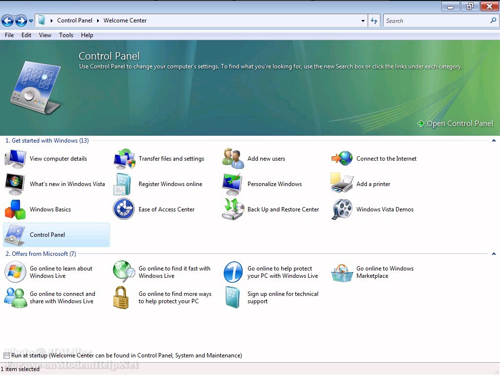Click the "Add a printer" text
Viewport: 500px width, 375px height.
(374, 184)
